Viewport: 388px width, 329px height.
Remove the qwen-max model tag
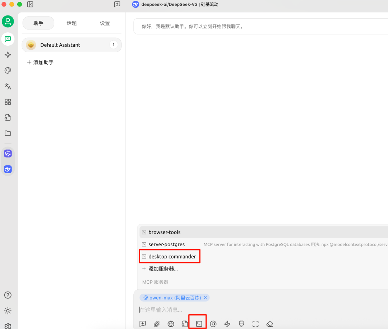click(x=205, y=298)
